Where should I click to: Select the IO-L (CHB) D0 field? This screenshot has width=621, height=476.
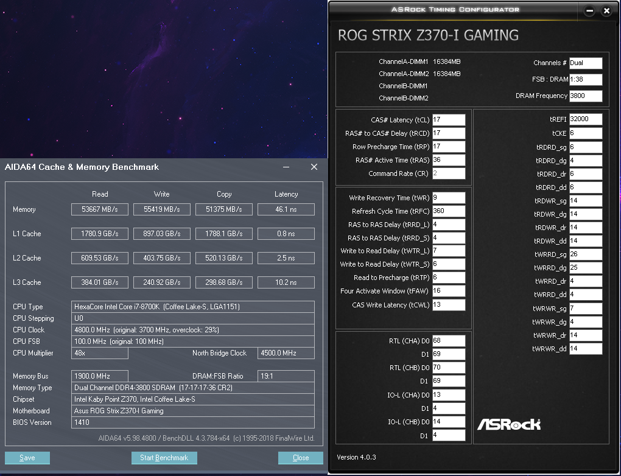point(449,422)
